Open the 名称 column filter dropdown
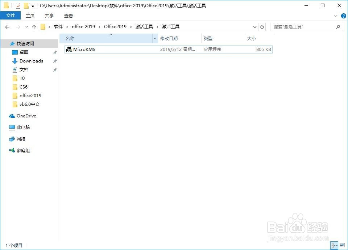The image size is (348, 250). (155, 38)
